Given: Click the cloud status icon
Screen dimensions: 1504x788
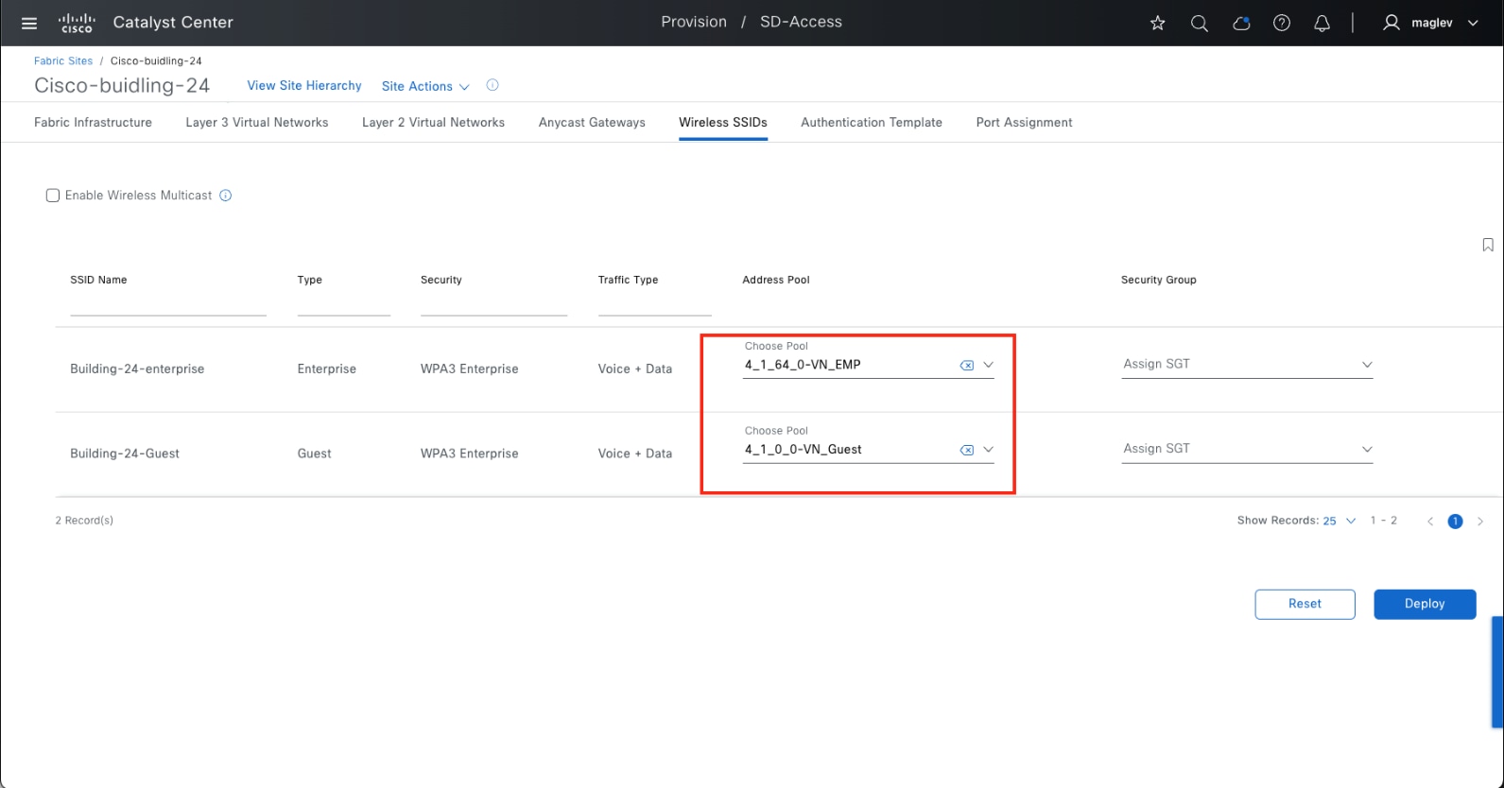Looking at the screenshot, I should click(x=1240, y=24).
